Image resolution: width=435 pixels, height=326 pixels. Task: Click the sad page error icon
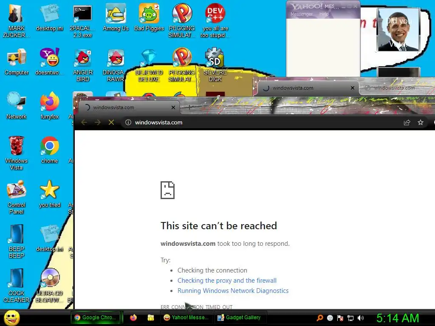pyautogui.click(x=167, y=190)
